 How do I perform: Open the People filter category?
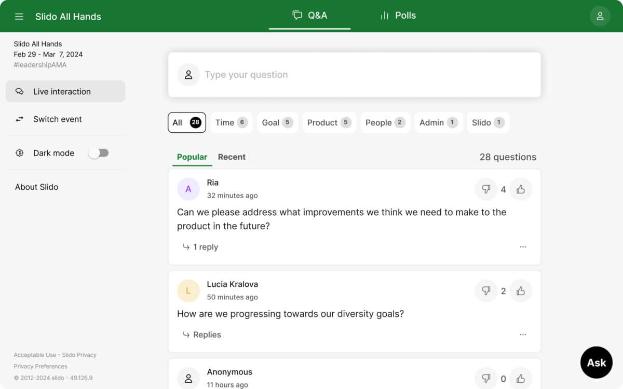pyautogui.click(x=385, y=122)
